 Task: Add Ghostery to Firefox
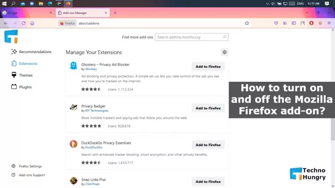(208, 67)
